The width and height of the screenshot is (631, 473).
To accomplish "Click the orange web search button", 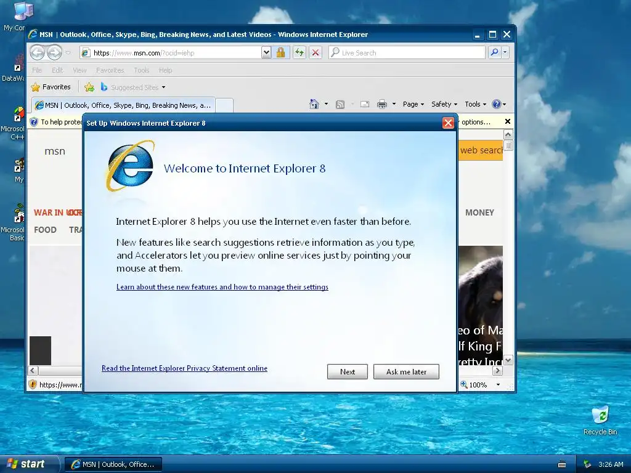I will (x=481, y=150).
